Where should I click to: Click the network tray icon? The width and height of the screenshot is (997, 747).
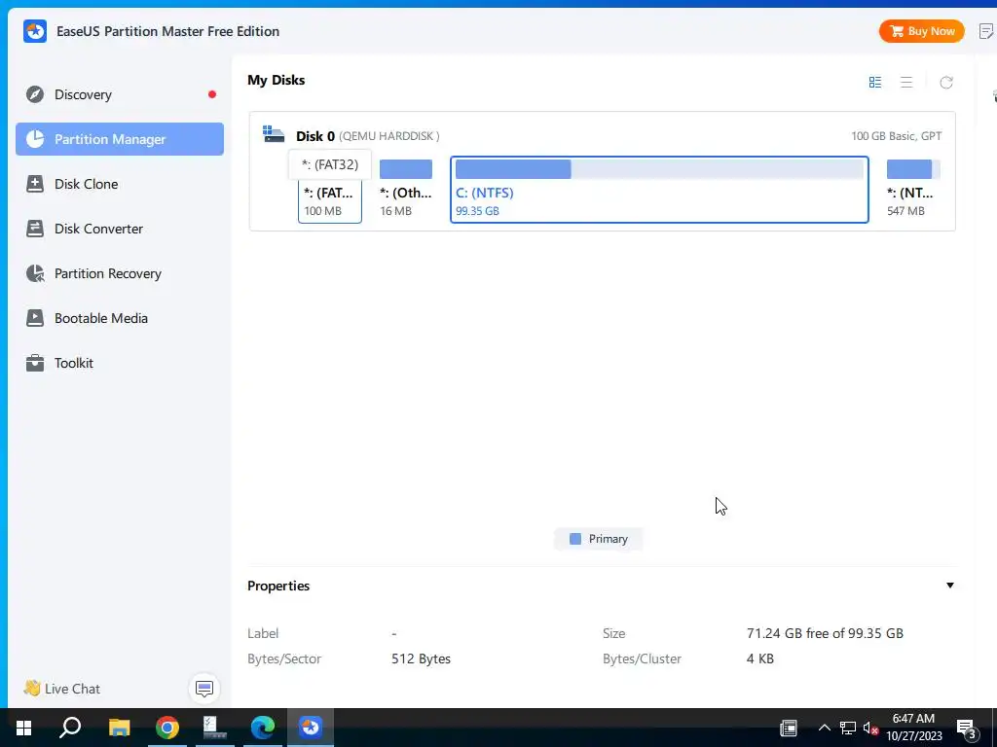click(848, 728)
